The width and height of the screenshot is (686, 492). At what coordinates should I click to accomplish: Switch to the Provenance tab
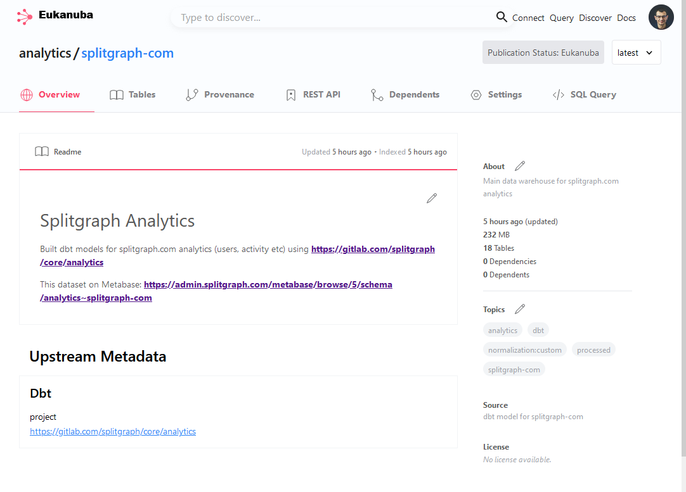pos(220,95)
